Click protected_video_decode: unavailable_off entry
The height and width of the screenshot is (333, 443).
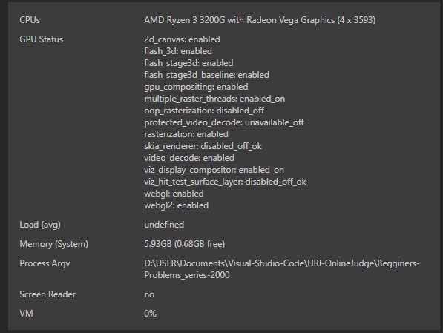224,122
